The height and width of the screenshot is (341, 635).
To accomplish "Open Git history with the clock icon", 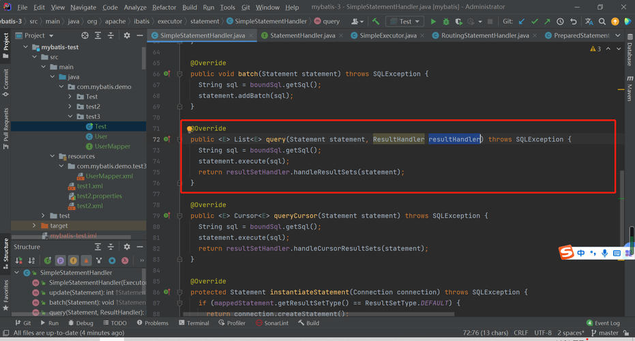I will point(560,21).
